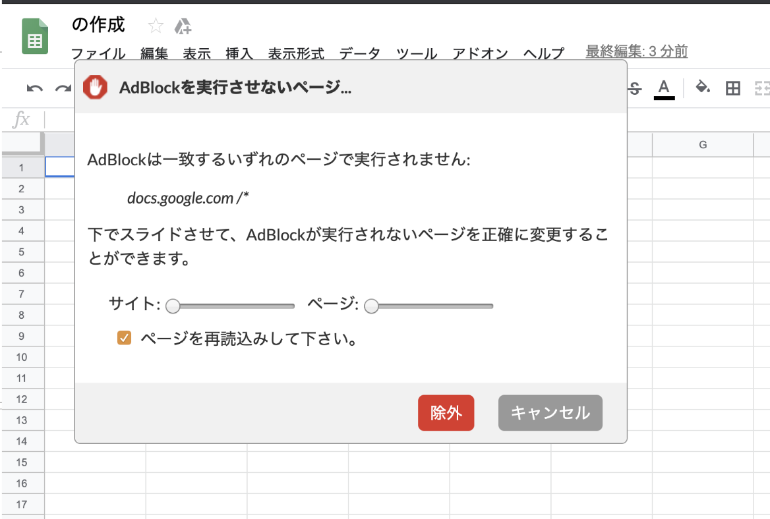
Task: Click the fx formula bar icon
Action: tap(21, 119)
